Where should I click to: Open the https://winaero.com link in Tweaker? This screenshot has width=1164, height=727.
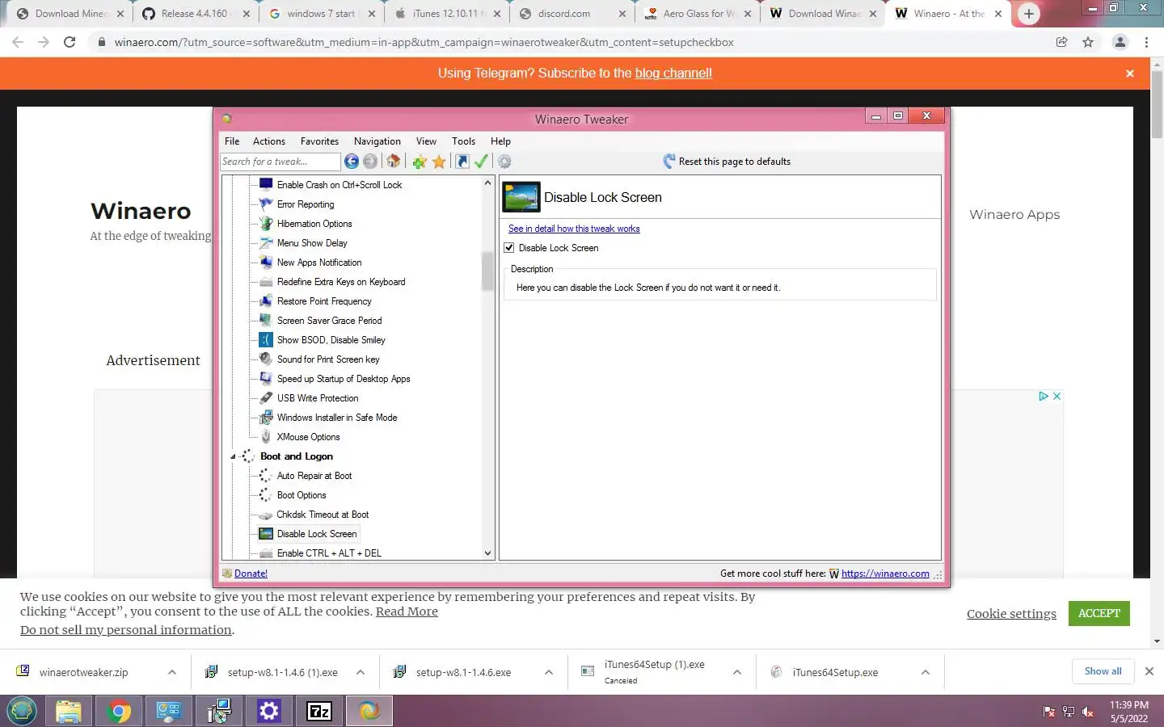click(885, 574)
